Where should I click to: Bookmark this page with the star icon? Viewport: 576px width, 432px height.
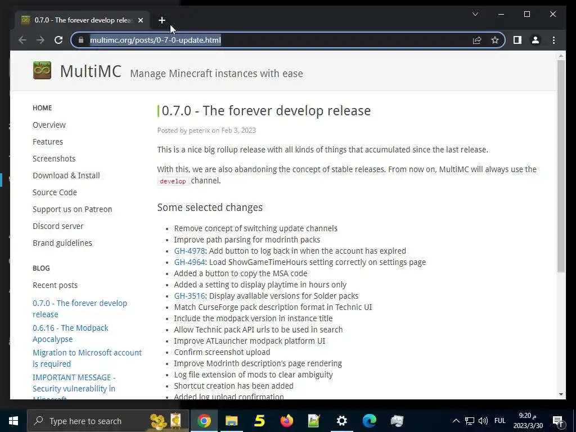tap(495, 40)
